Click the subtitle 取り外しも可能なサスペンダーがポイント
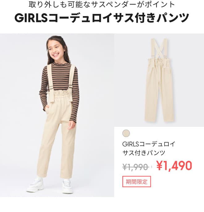Image resolution: width=204 pixels, height=212 pixels. (102, 4)
